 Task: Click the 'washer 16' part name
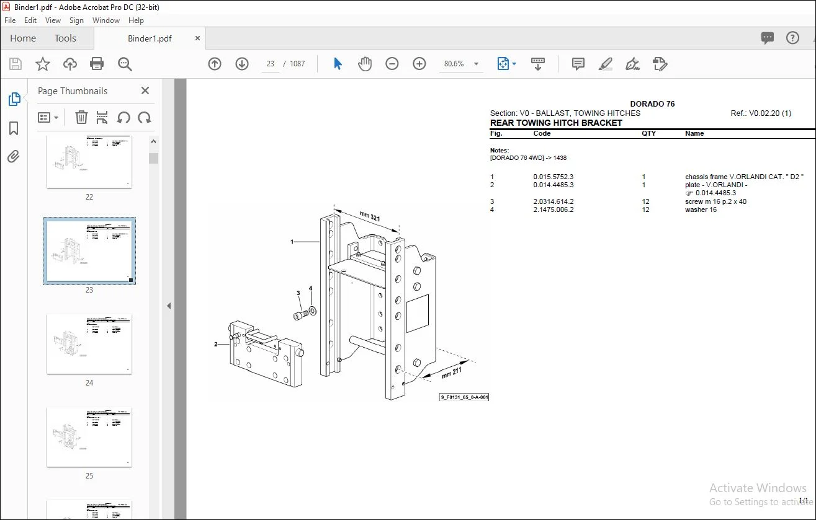click(701, 209)
